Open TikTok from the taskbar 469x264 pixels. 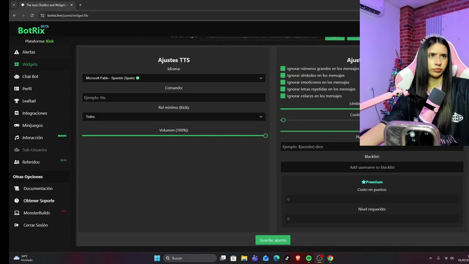pos(287,258)
